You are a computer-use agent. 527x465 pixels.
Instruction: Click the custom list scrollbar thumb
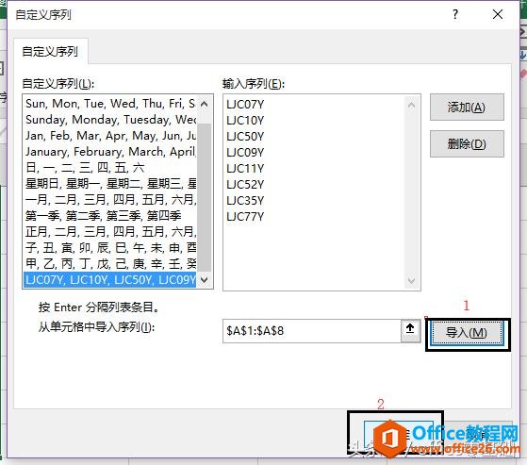pyautogui.click(x=205, y=197)
